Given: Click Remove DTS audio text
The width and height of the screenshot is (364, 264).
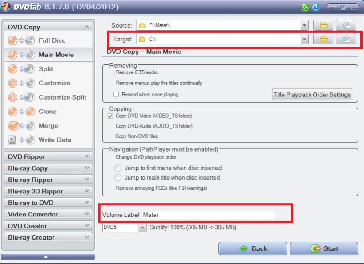Looking at the screenshot, I should tap(137, 72).
